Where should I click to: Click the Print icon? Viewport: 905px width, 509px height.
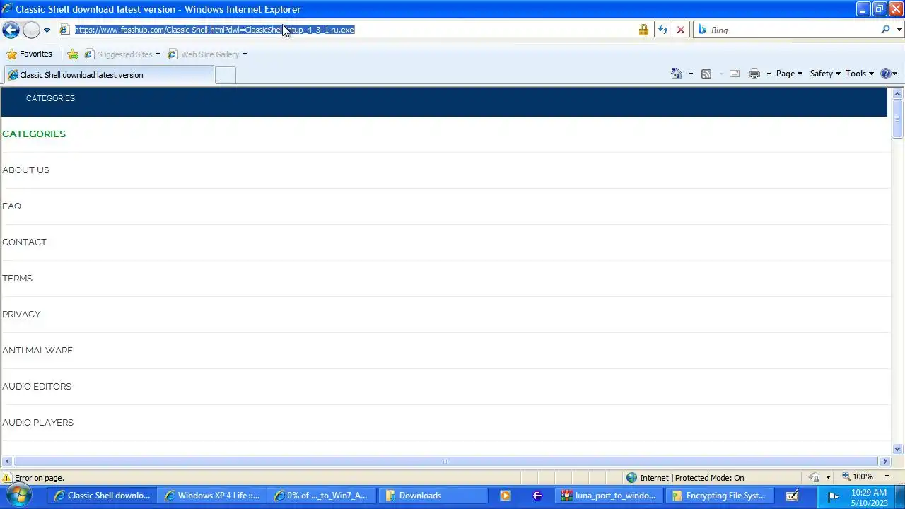[x=754, y=74]
